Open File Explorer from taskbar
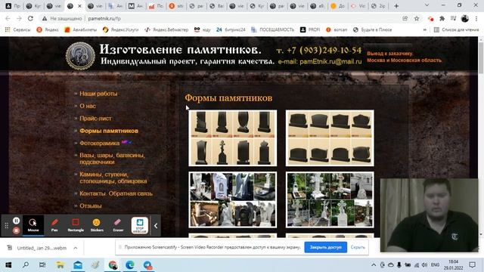 tap(60, 265)
